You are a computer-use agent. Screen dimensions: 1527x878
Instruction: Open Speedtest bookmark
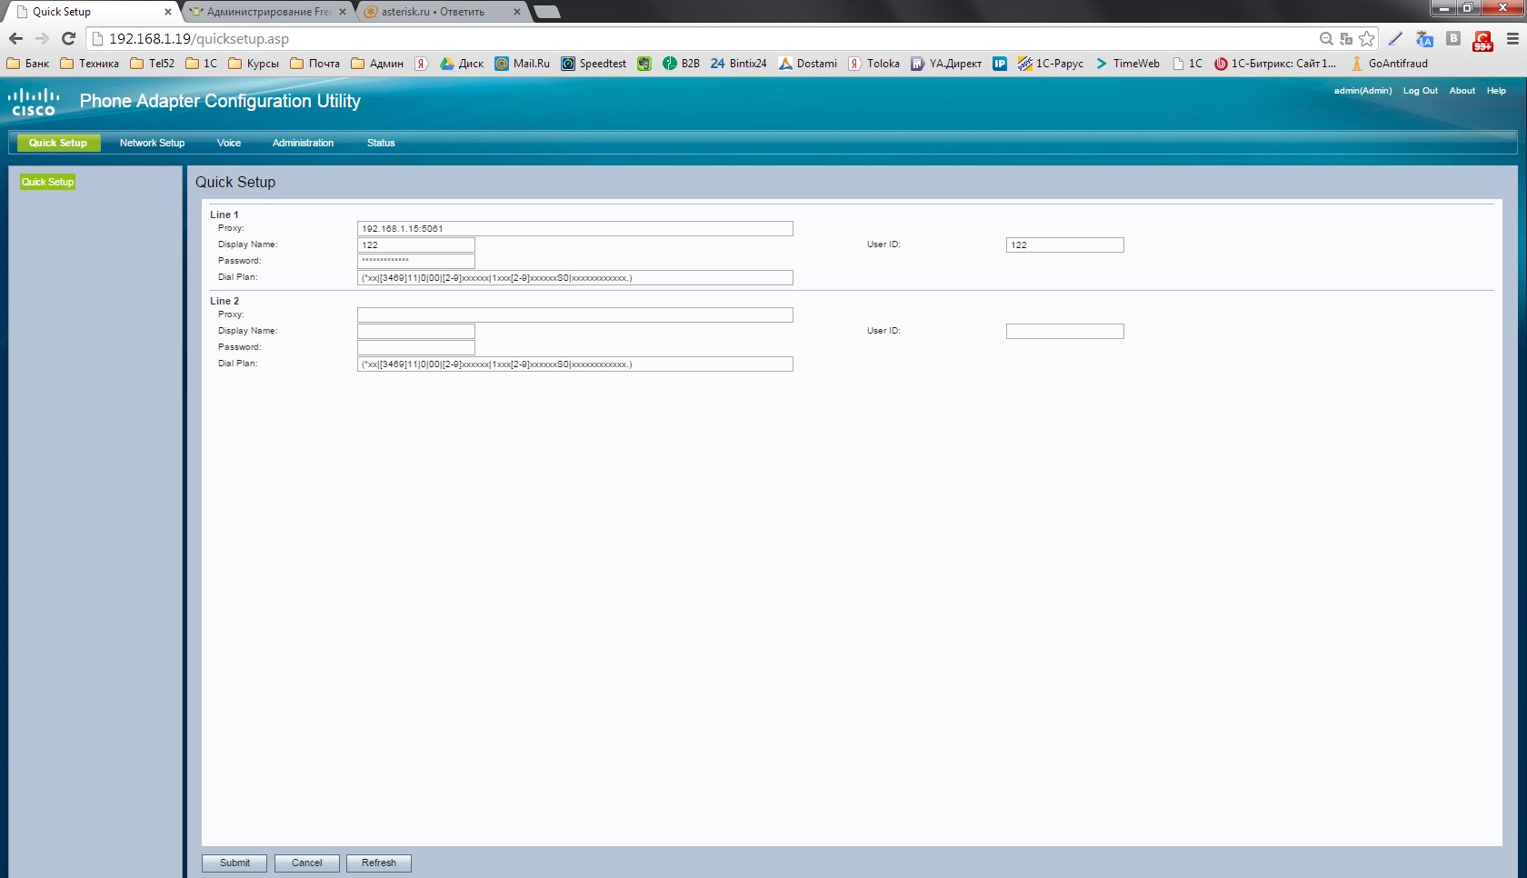tap(594, 64)
